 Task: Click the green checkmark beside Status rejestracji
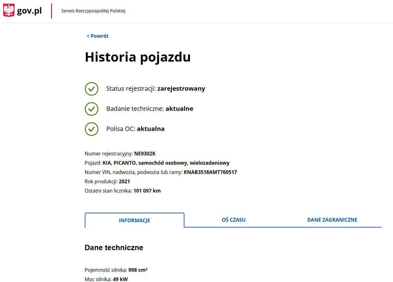(x=92, y=89)
